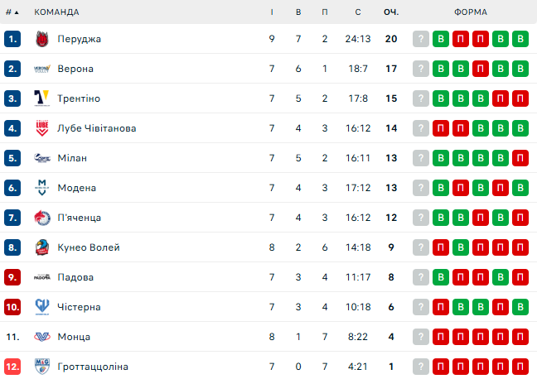Screen dimensions: 537x379
Task: Click the Trentino team logo
Action: [x=42, y=98]
